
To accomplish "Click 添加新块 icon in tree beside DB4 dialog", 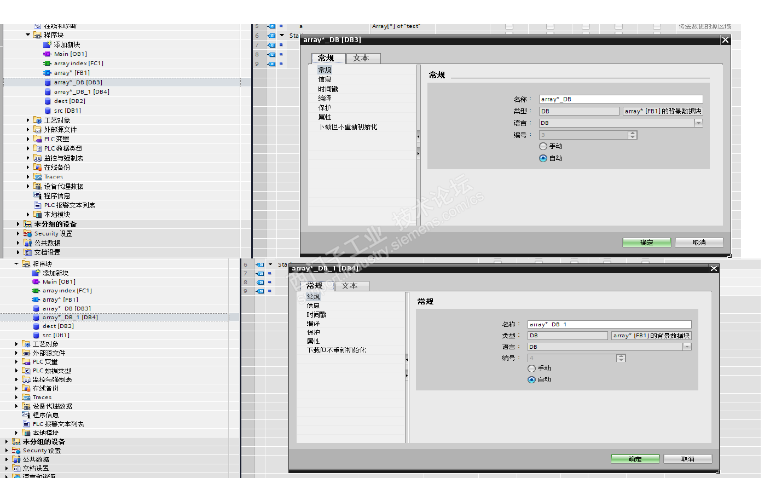I will pos(36,273).
